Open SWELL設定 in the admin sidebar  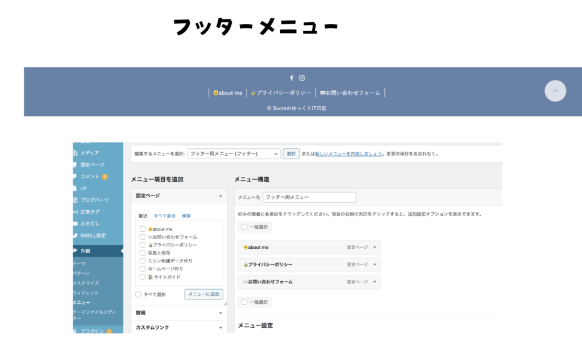93,235
